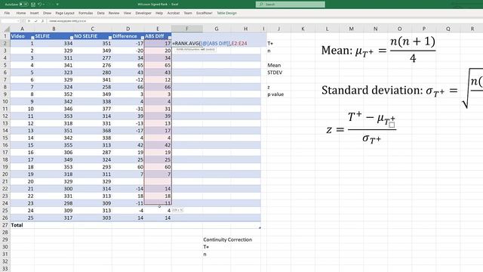Click the SELFIE value 334 cell
The image size is (483, 272).
pos(54,44)
